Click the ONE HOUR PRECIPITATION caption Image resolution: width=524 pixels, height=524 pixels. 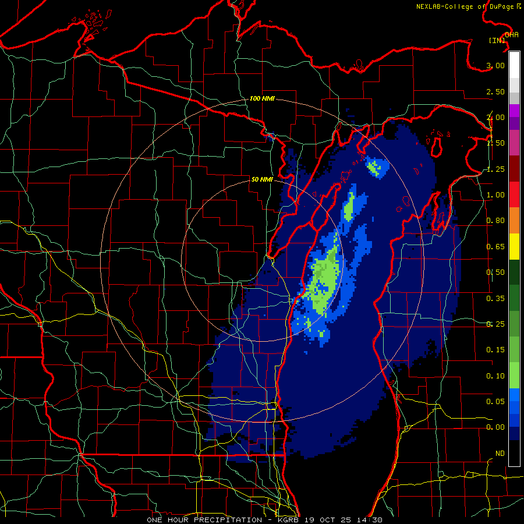(x=204, y=520)
